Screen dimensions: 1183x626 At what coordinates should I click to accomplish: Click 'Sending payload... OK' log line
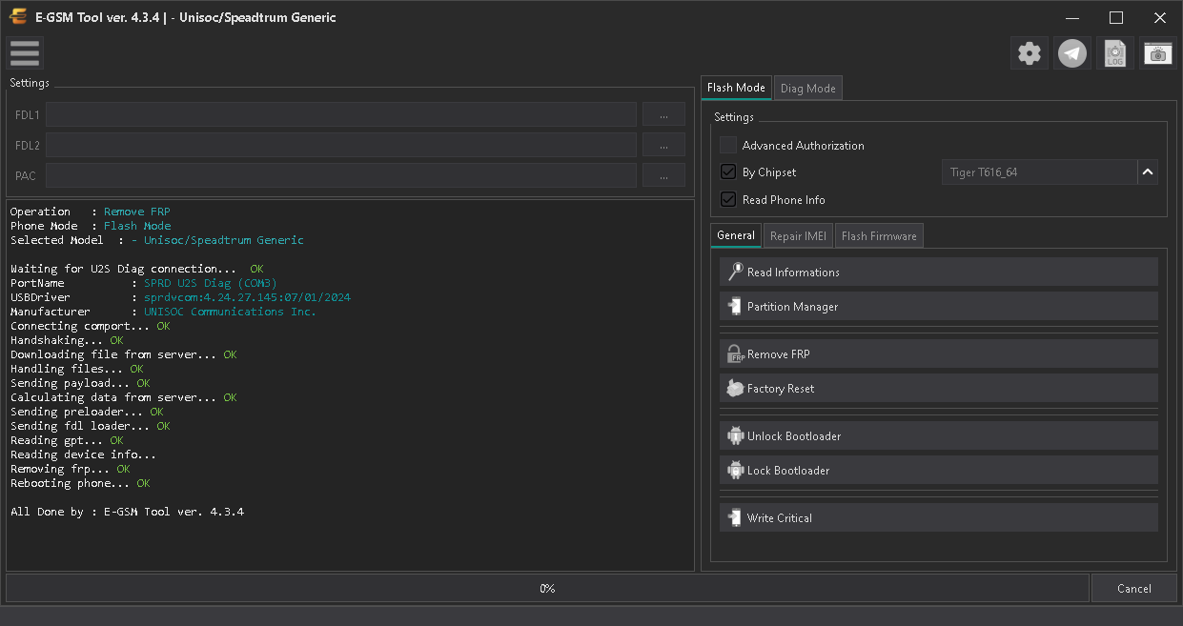(x=80, y=383)
